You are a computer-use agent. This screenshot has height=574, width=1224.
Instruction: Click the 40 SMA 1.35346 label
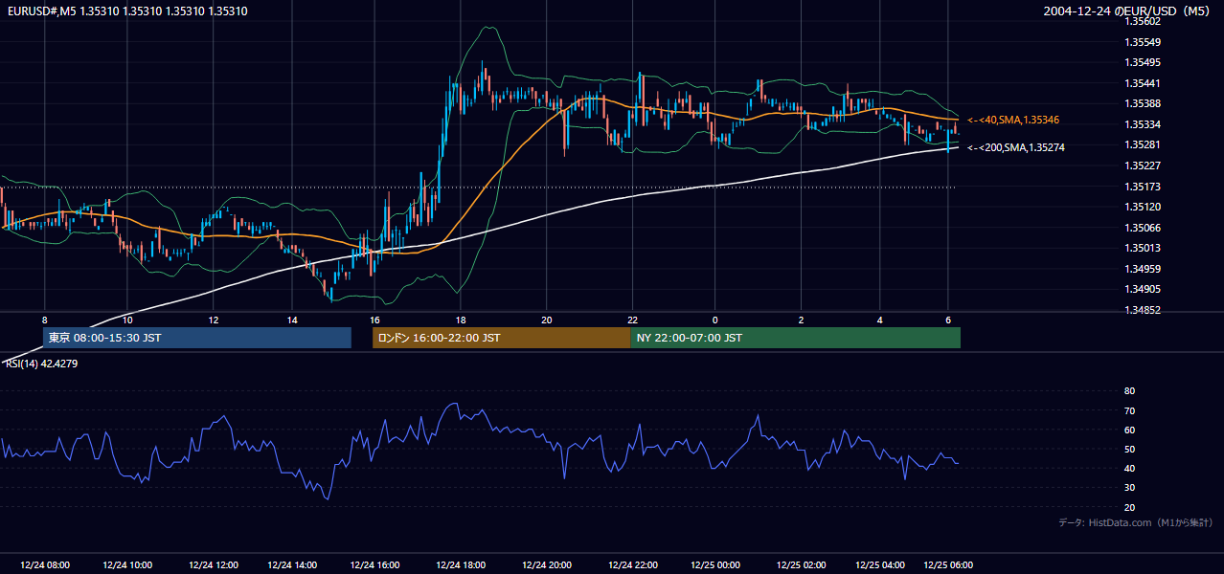tap(1013, 120)
